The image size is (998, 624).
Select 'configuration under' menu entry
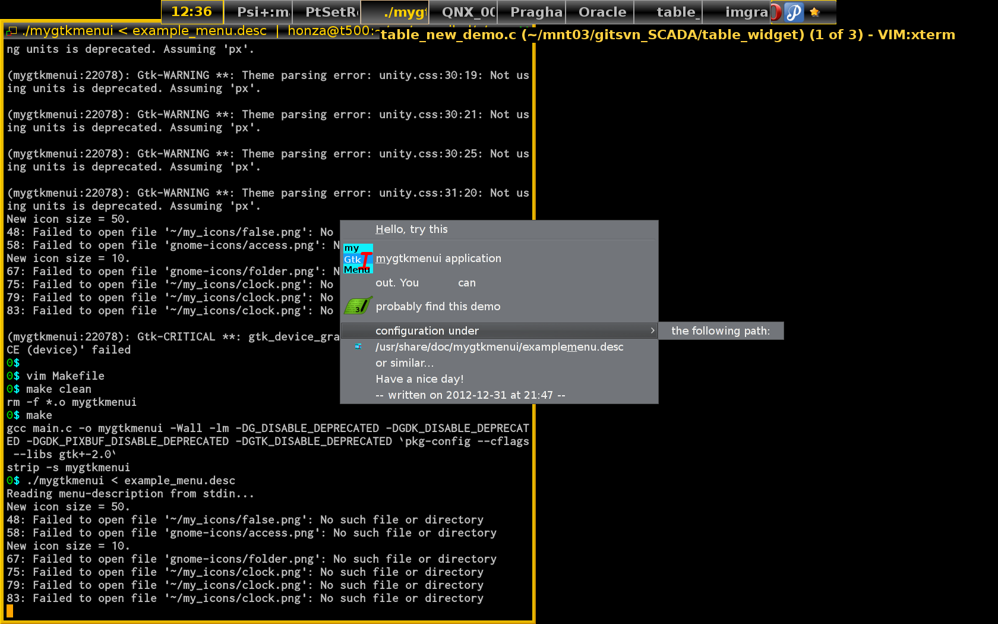coord(499,330)
